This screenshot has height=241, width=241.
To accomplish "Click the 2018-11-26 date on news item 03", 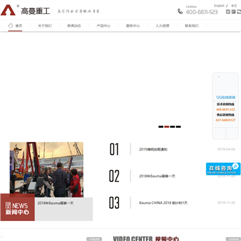I will (x=226, y=203).
